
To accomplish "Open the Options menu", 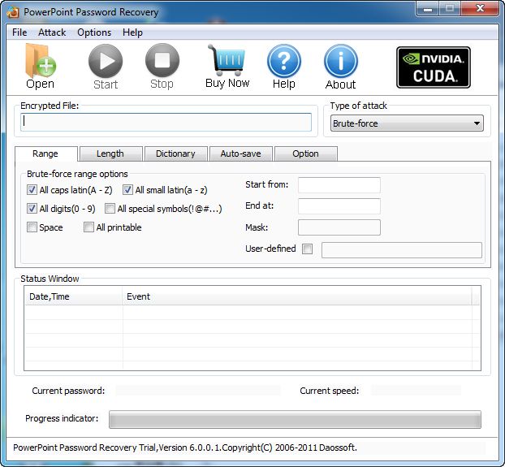I will tap(94, 32).
